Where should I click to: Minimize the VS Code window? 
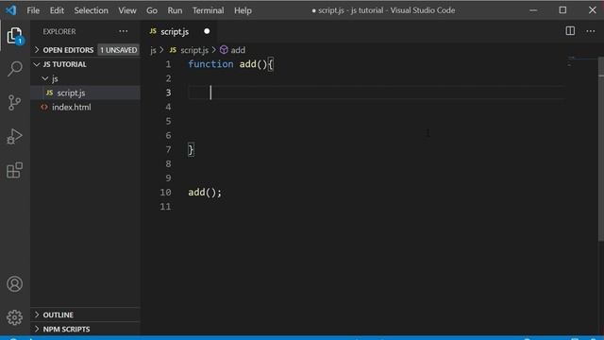coord(533,10)
